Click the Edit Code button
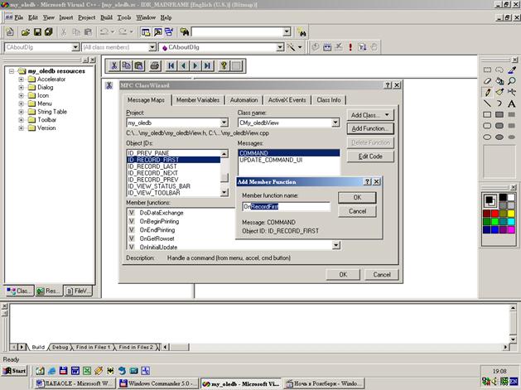The image size is (521, 390). point(370,156)
